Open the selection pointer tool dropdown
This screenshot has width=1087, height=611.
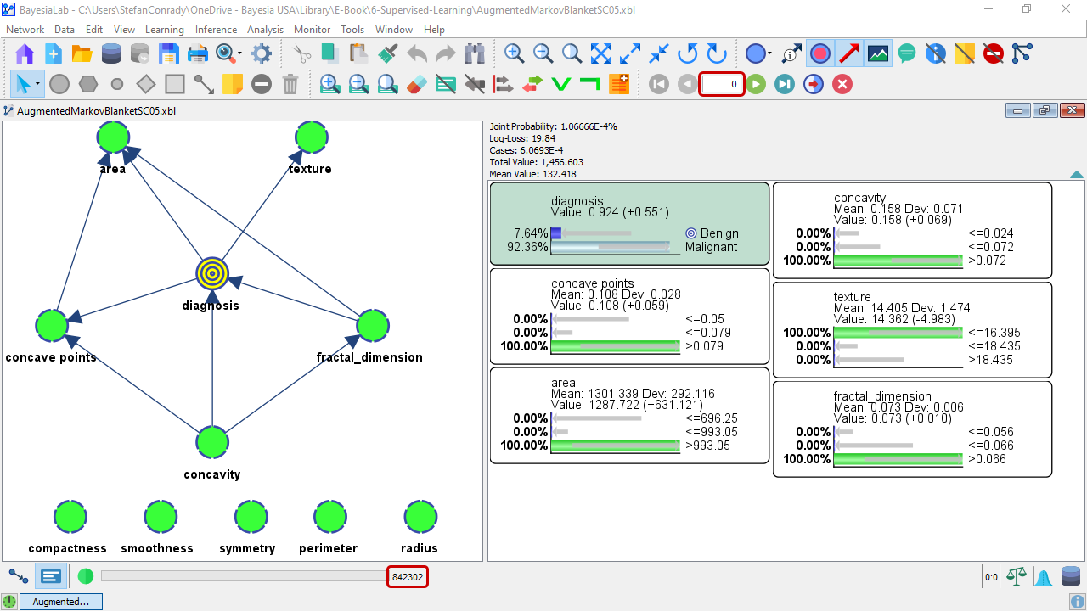pos(37,84)
